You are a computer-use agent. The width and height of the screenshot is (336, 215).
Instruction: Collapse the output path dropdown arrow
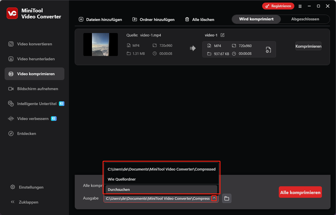tap(214, 198)
